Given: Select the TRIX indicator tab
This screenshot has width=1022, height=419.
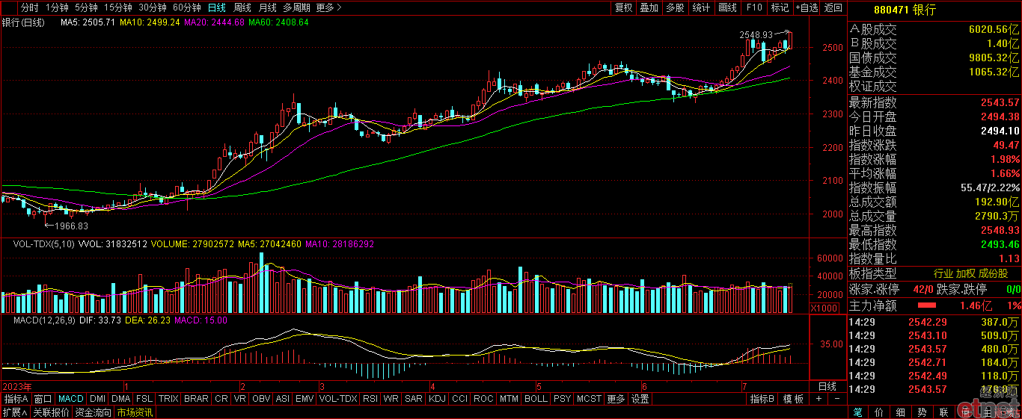Looking at the screenshot, I should click(168, 400).
